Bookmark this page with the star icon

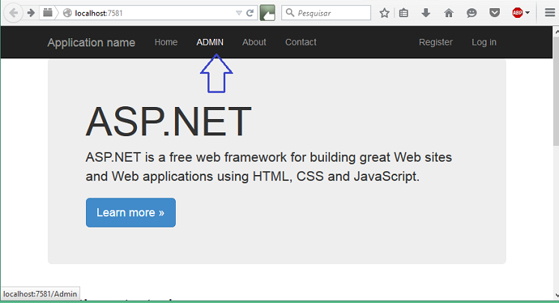[x=384, y=13]
